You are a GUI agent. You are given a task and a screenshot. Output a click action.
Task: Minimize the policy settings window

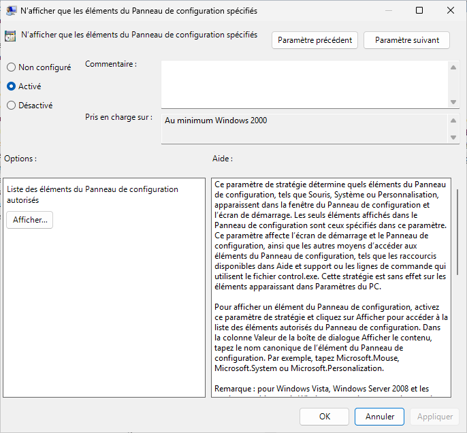(388, 11)
